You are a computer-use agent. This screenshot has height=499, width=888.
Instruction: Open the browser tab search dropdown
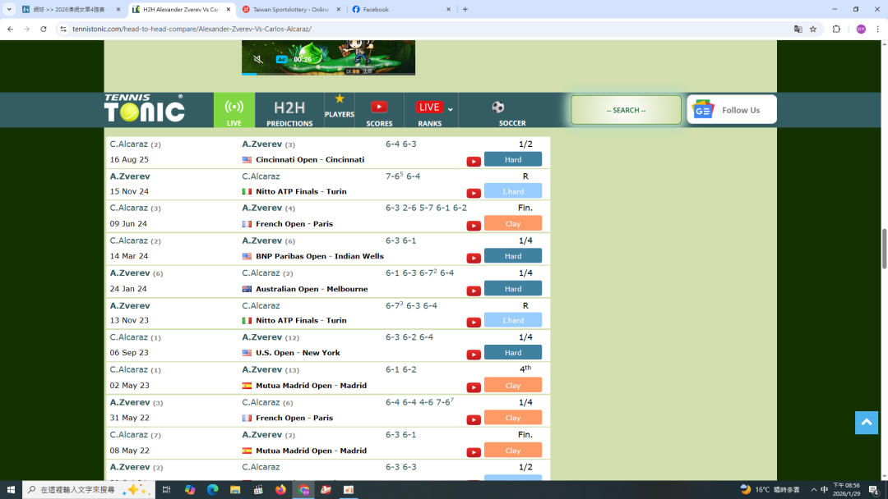point(10,9)
